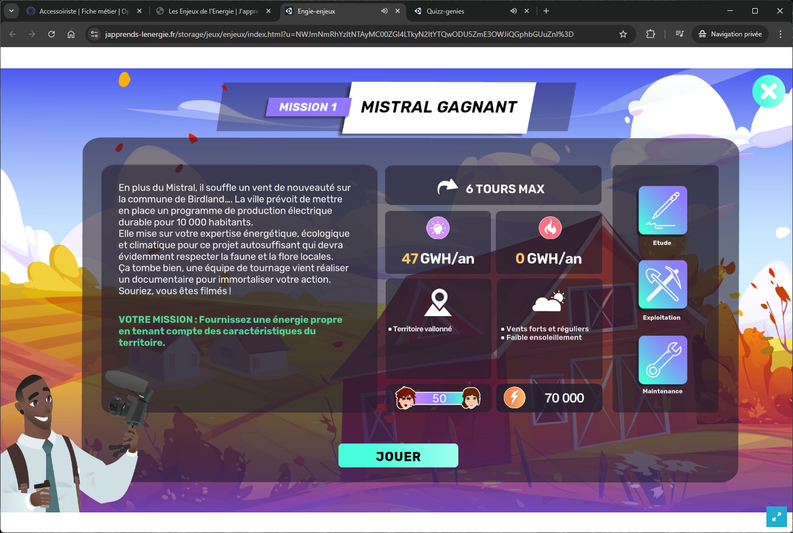Expand the tab search dropdown arrow
Viewport: 793px width, 533px height.
(11, 11)
